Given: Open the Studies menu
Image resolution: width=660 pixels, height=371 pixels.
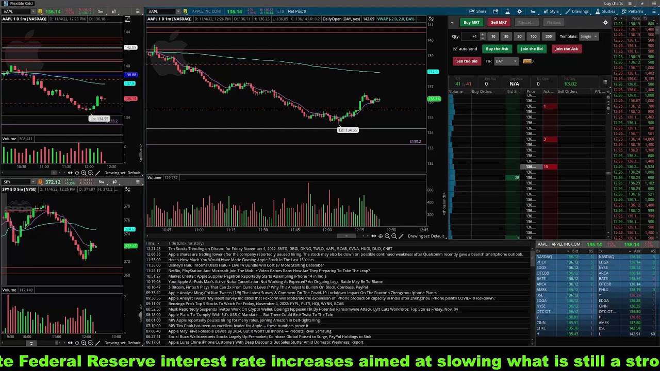Looking at the screenshot, I should tap(605, 11).
